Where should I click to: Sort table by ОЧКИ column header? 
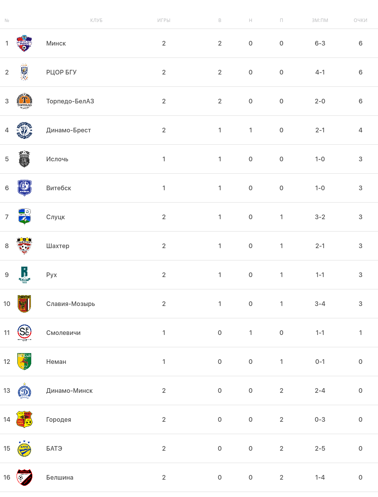click(x=360, y=20)
